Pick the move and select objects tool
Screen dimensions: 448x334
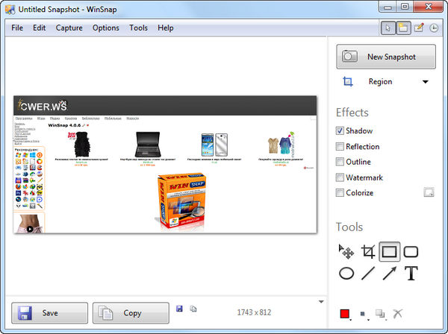(346, 252)
